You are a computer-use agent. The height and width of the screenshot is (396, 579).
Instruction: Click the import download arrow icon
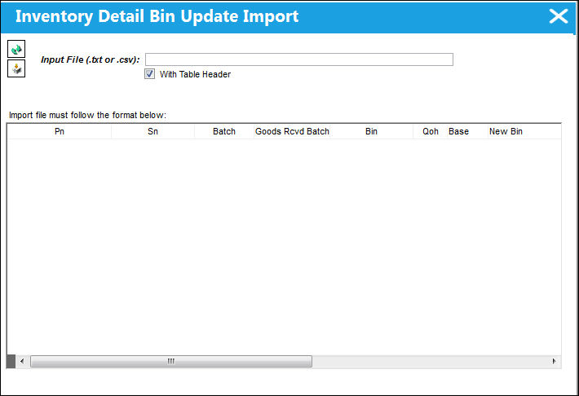point(16,68)
